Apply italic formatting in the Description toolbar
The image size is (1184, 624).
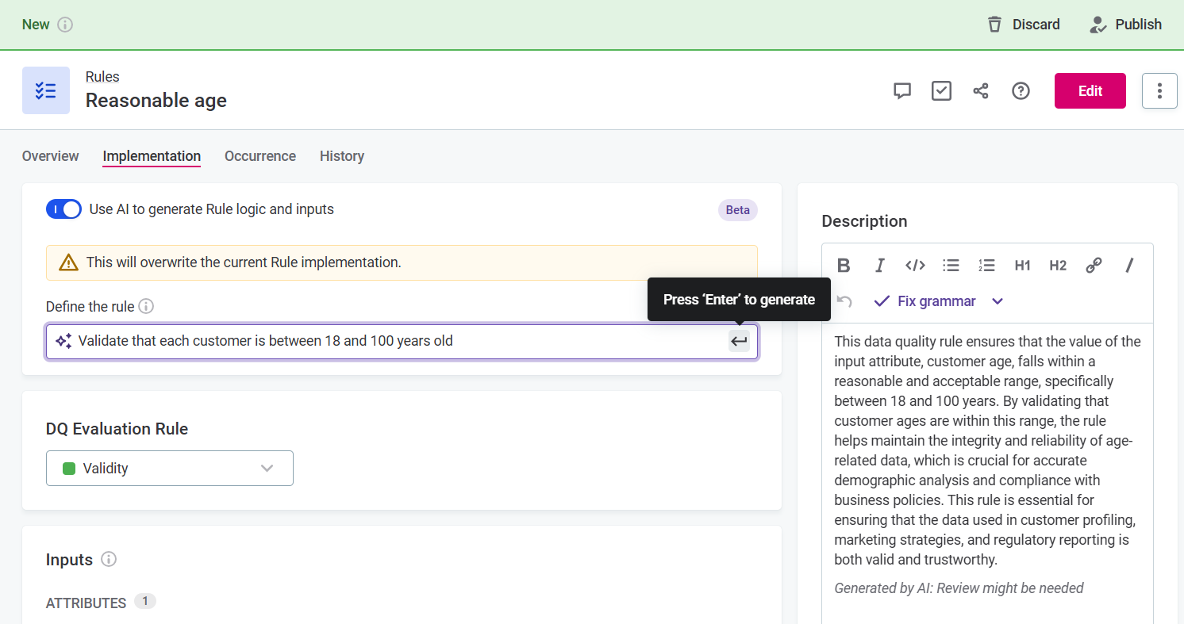pos(879,265)
